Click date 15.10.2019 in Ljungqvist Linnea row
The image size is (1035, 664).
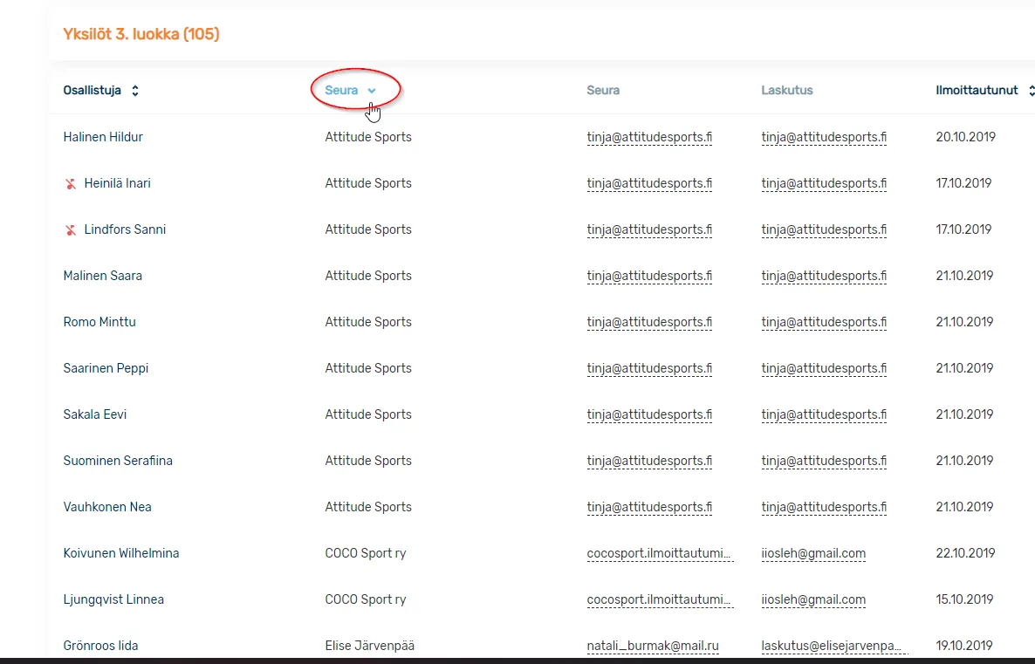click(x=964, y=599)
